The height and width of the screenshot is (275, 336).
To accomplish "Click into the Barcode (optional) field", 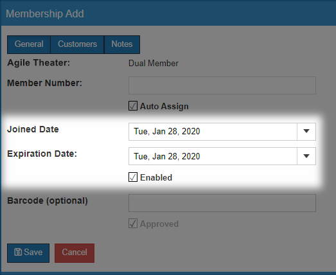I will click(x=222, y=203).
